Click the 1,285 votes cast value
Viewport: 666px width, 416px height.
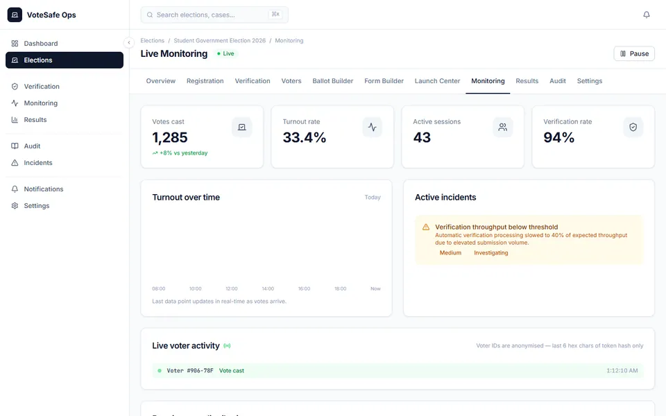pyautogui.click(x=170, y=137)
